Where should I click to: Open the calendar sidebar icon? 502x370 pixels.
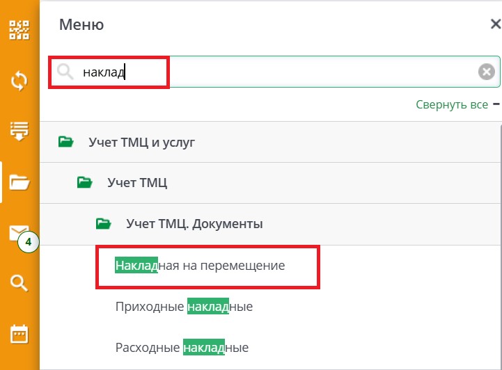[19, 335]
